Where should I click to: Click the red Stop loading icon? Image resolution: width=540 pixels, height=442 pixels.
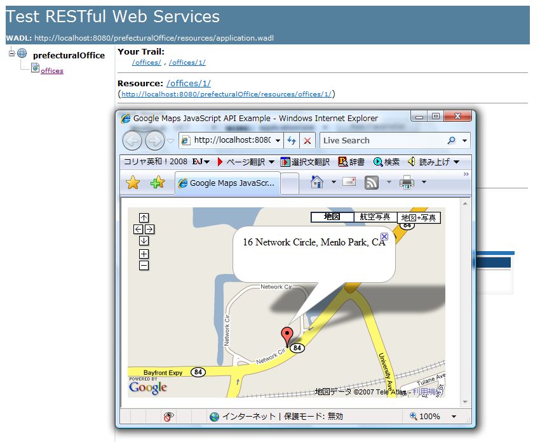(307, 141)
